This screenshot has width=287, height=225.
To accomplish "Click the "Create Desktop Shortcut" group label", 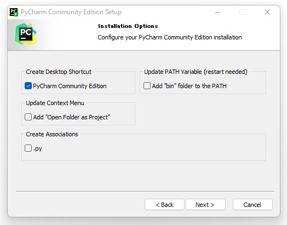I will click(x=59, y=72).
